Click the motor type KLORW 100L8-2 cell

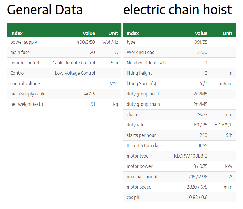[x=190, y=156]
